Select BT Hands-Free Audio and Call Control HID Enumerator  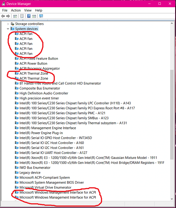tap(60, 83)
